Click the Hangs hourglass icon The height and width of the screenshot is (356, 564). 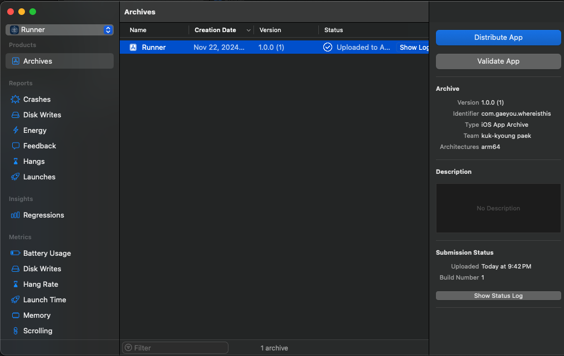click(x=16, y=161)
